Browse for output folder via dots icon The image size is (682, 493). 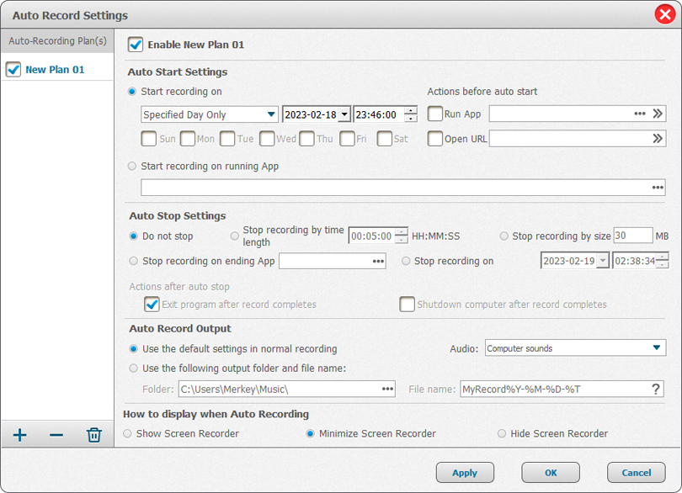pos(387,389)
